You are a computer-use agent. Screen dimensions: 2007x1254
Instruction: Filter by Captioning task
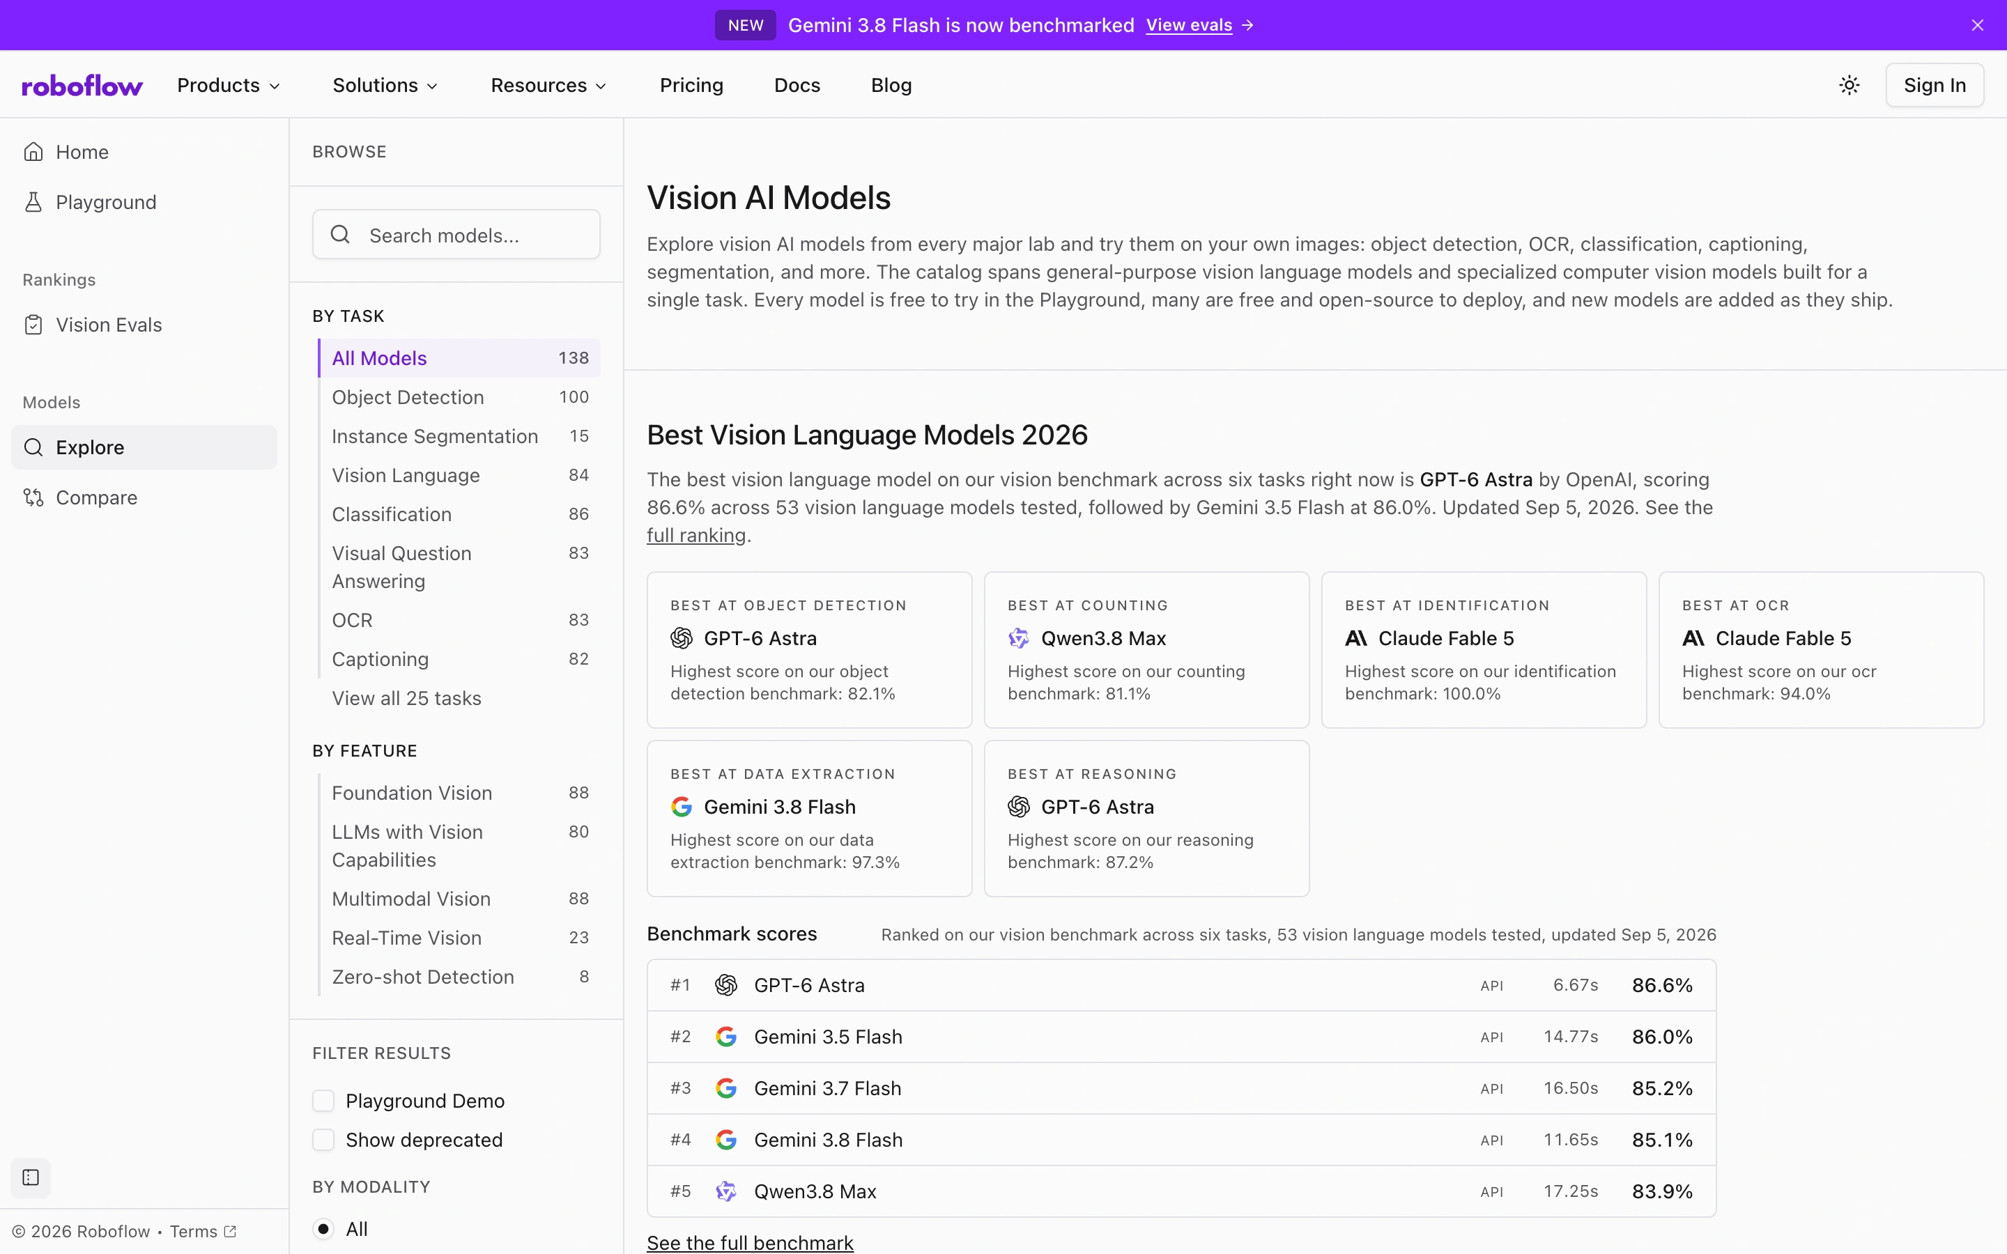[x=459, y=659]
